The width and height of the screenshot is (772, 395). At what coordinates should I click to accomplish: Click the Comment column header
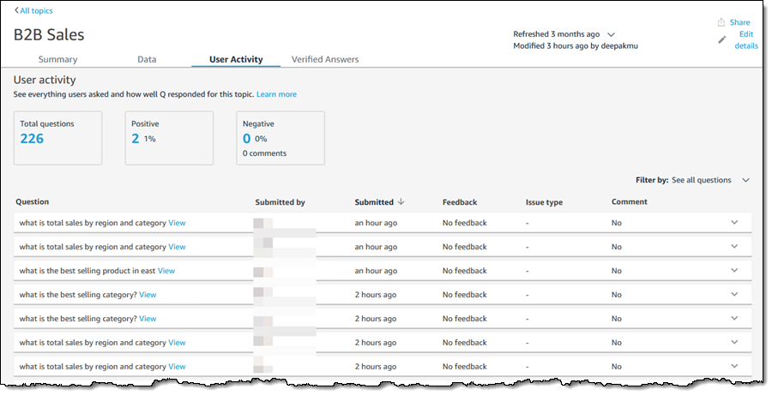click(630, 201)
